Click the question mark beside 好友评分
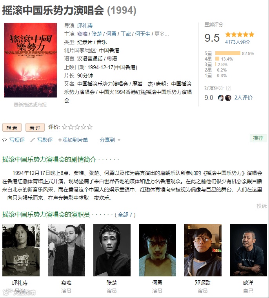The width and height of the screenshot is (269, 298). tap(229, 88)
